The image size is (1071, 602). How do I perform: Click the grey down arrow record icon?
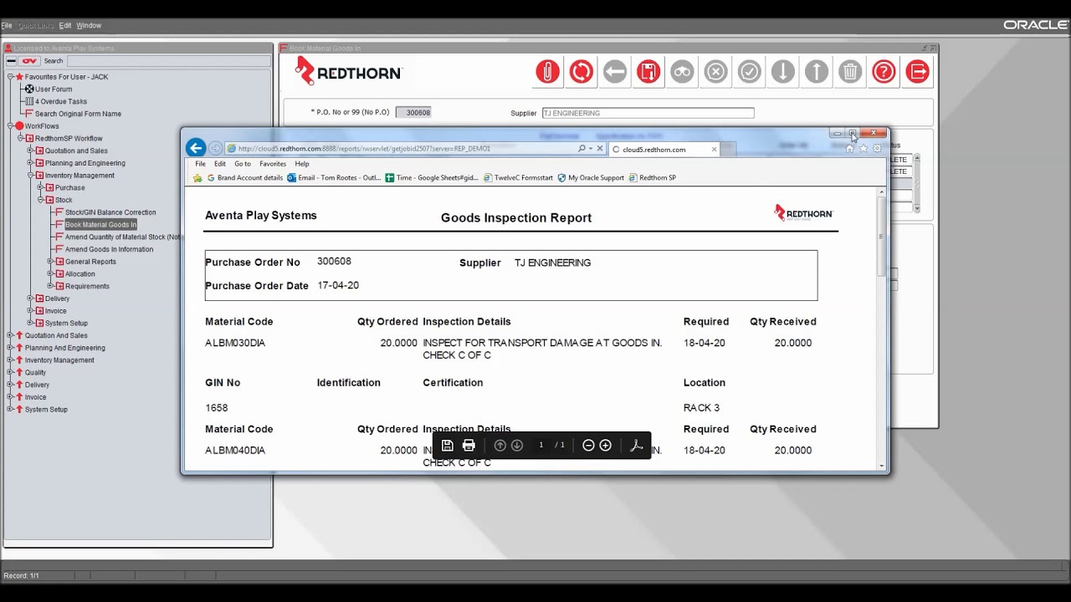[x=783, y=72]
